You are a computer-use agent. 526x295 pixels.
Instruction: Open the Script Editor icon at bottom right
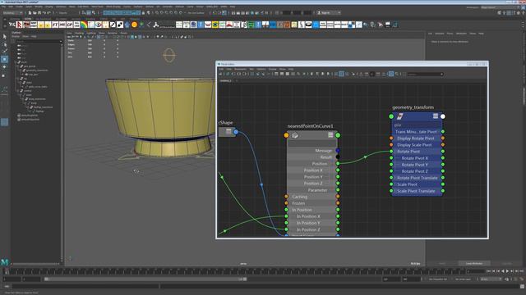[x=522, y=286]
